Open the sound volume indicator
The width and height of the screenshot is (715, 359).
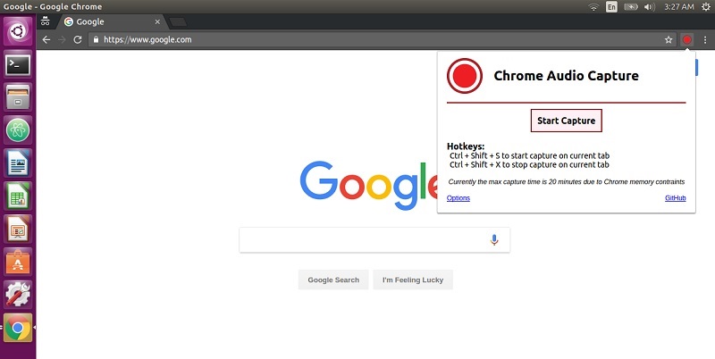tap(650, 7)
